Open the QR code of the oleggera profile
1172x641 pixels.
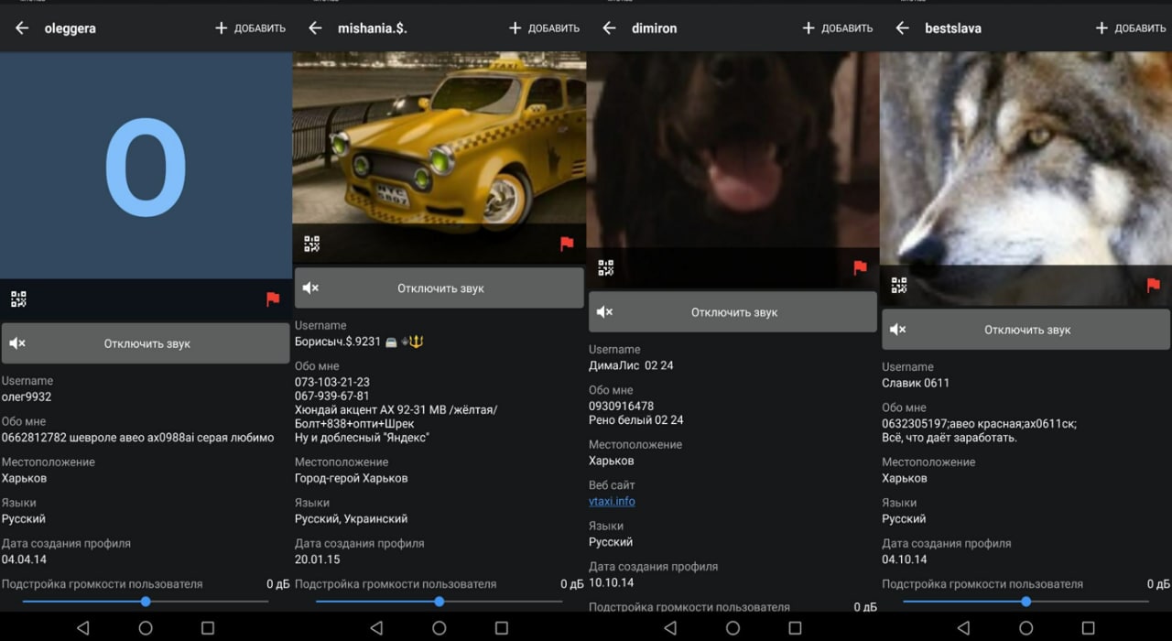pyautogui.click(x=18, y=299)
